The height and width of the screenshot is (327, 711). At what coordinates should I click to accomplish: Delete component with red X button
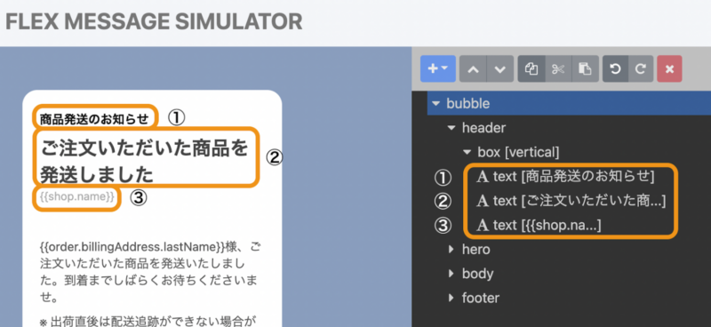[x=669, y=69]
